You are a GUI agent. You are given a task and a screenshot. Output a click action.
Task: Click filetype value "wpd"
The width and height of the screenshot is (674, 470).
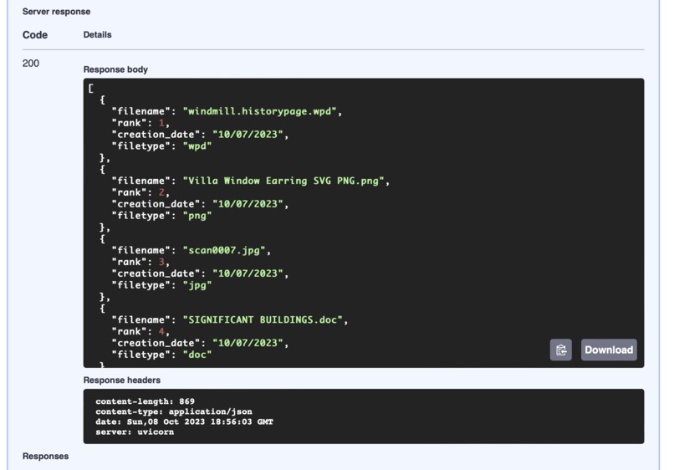coord(197,146)
